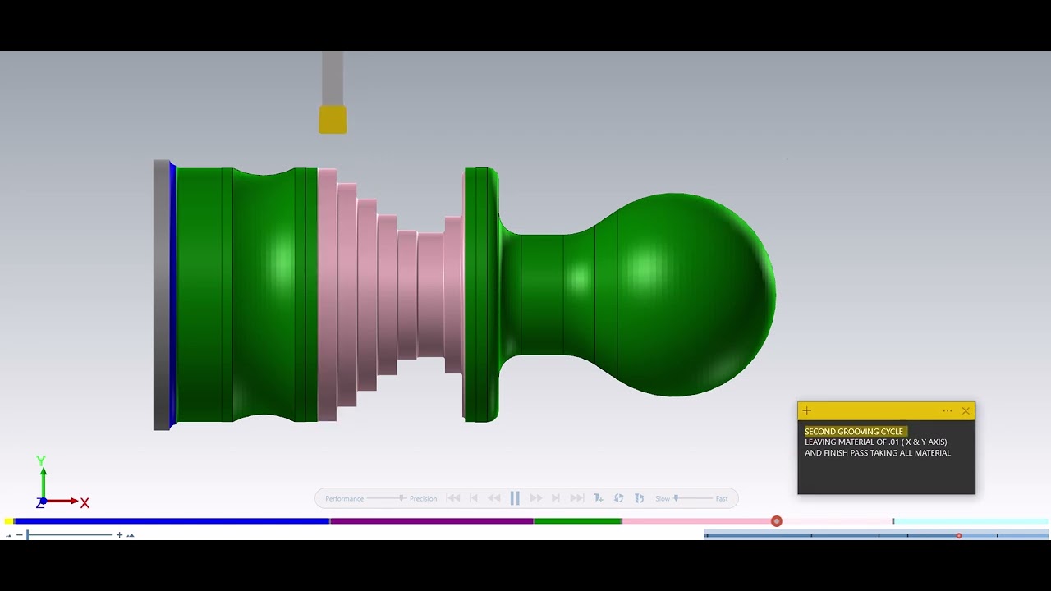Adjust the Performance-Precision slider handle
The image size is (1051, 591).
(x=402, y=497)
